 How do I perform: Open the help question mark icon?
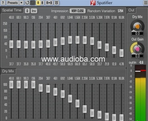point(3,3)
